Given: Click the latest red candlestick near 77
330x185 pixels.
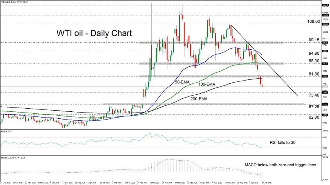Looking at the screenshot, I should click(x=262, y=85).
